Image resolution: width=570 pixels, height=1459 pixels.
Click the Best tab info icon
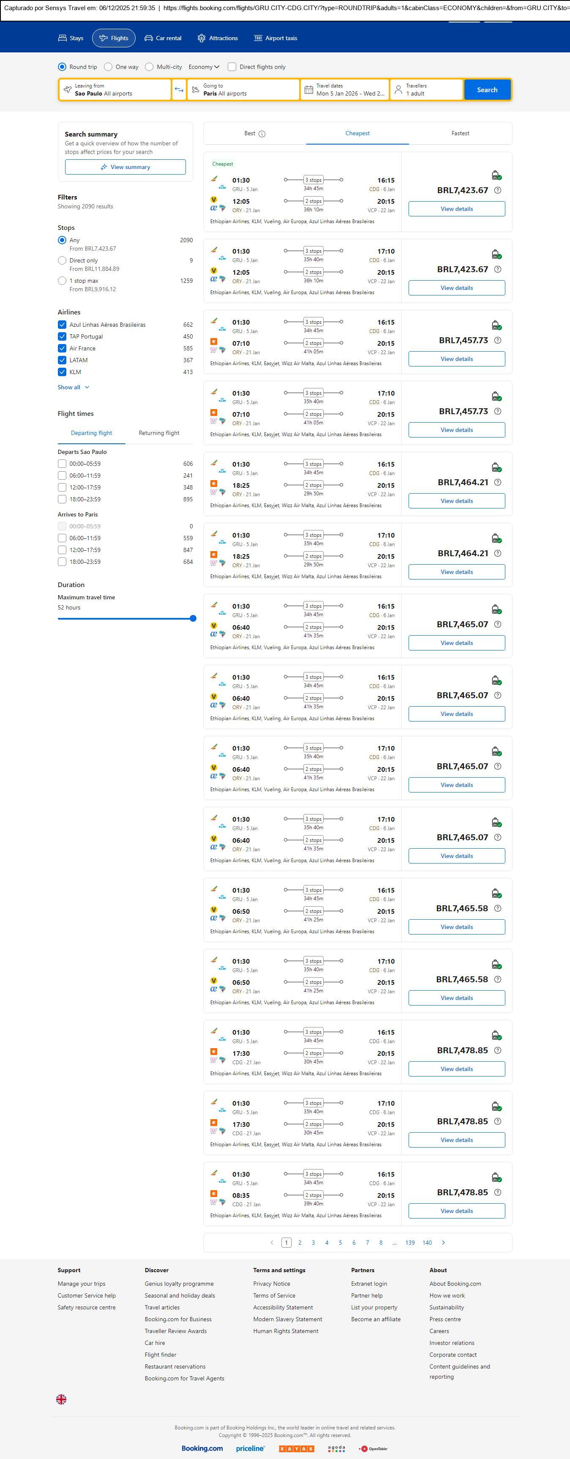tap(262, 134)
